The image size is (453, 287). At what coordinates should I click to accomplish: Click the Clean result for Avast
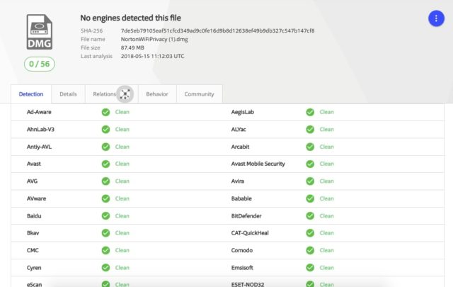122,164
